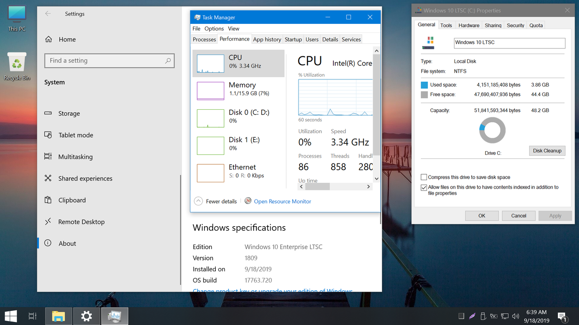The height and width of the screenshot is (325, 579).
Task: Click the touch keyboard tray icon
Action: tap(461, 316)
